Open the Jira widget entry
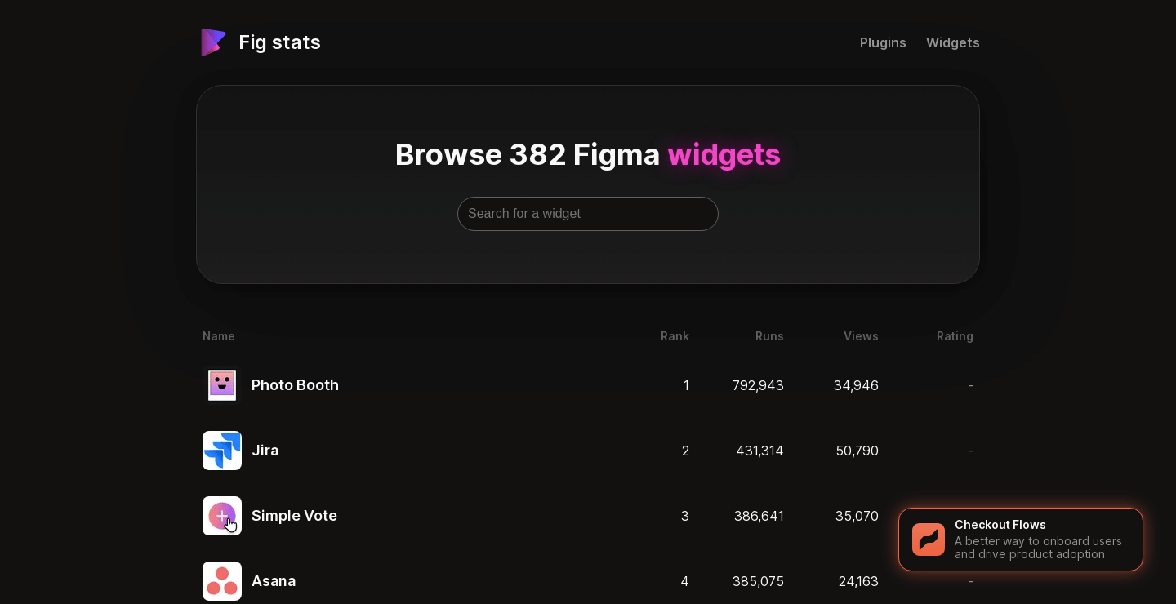The width and height of the screenshot is (1176, 604). point(265,450)
